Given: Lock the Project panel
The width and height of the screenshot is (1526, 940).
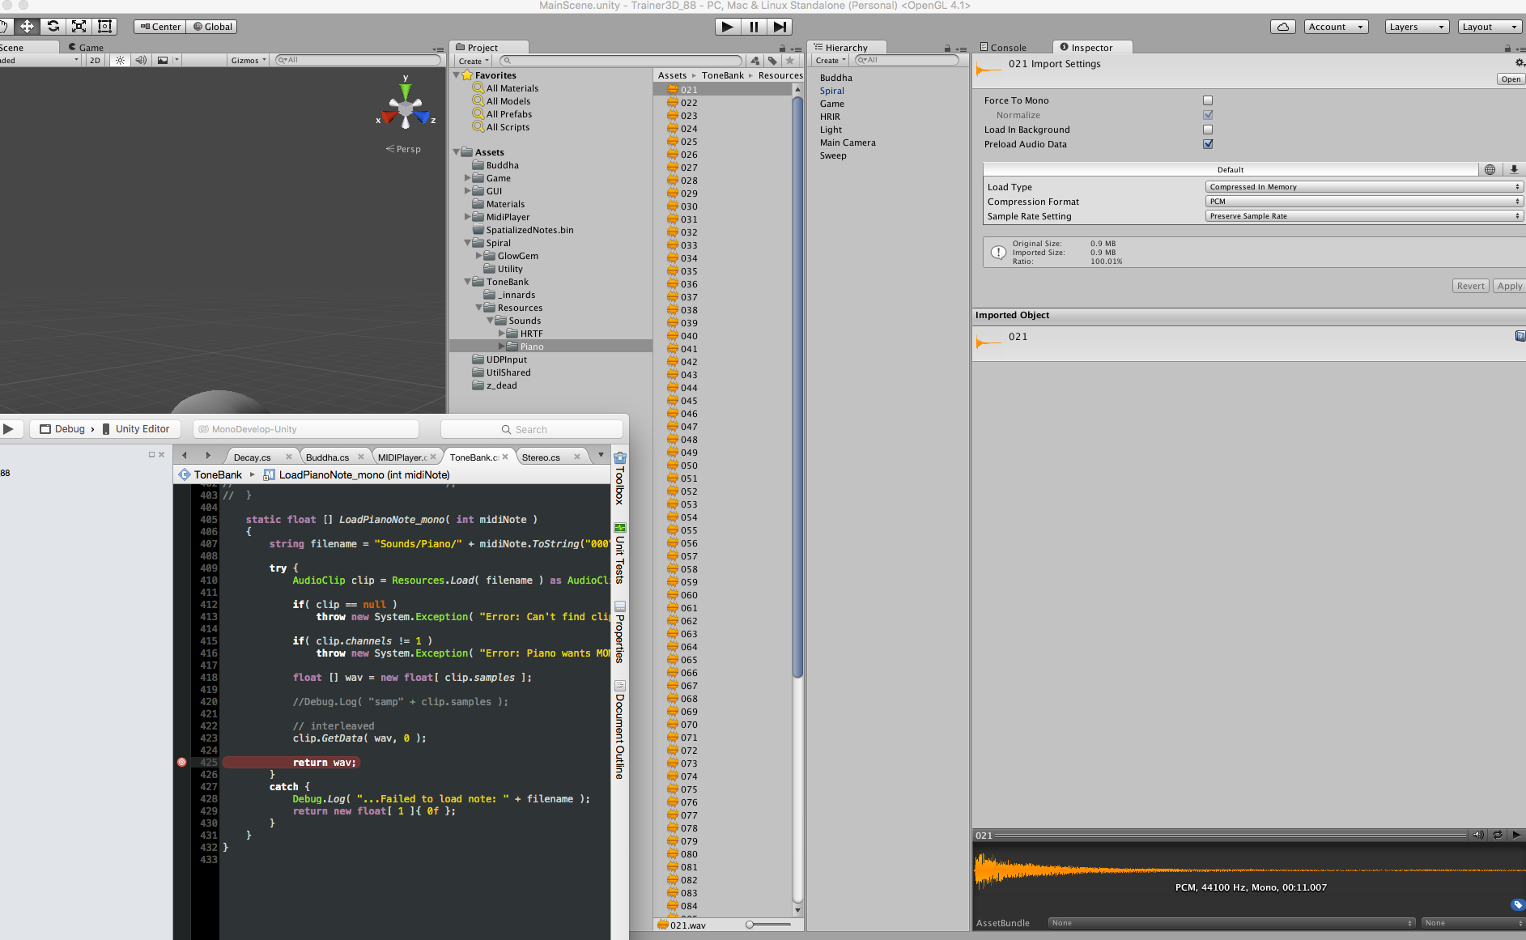Looking at the screenshot, I should (782, 49).
